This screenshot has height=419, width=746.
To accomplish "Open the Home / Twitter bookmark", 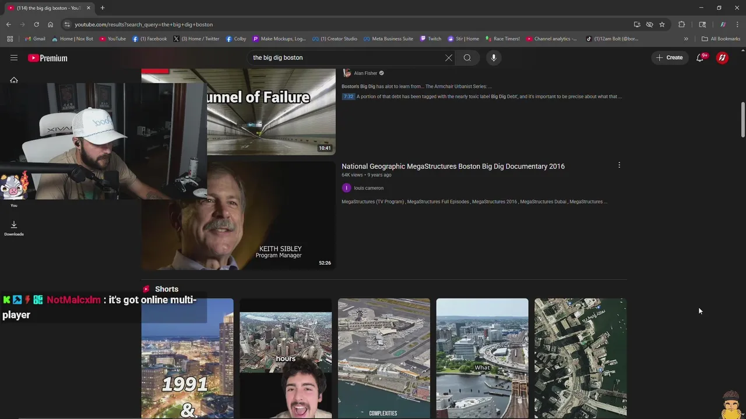I will 196,39.
